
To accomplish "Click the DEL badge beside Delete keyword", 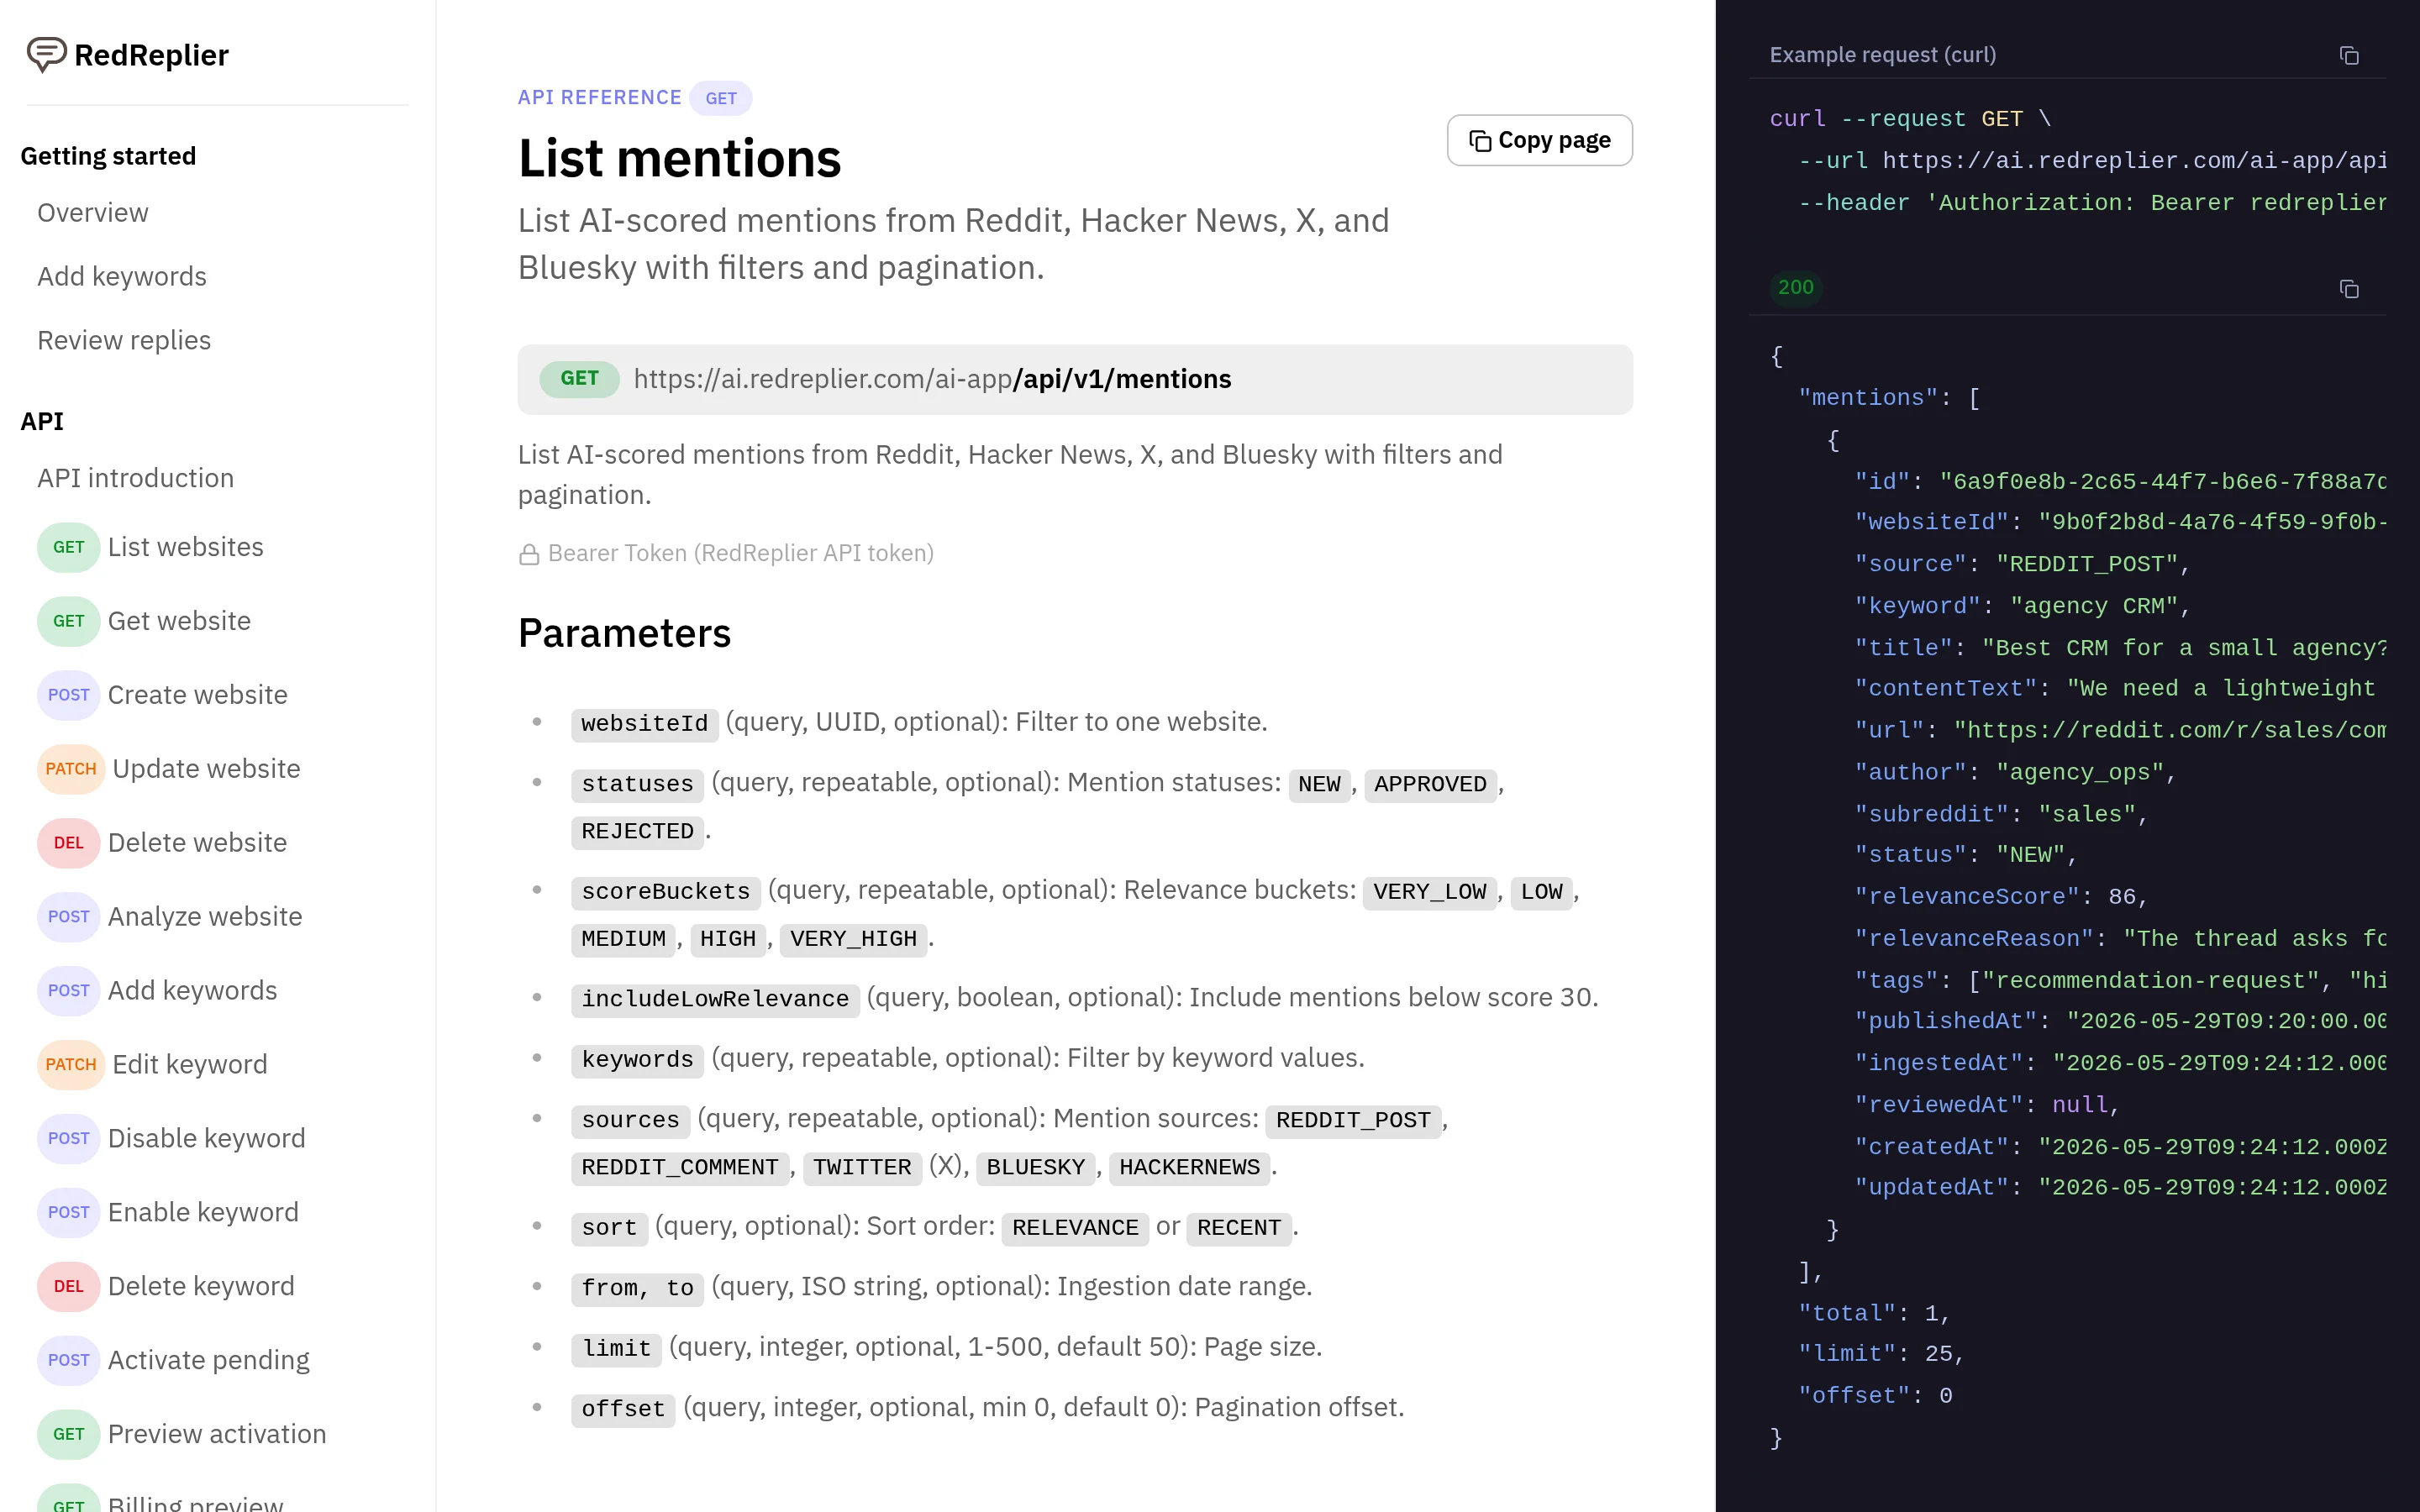I will (x=68, y=1286).
